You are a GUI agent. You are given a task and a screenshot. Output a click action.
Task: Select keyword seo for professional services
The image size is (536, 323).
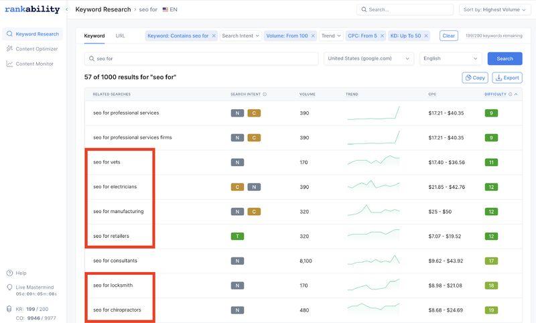[x=126, y=113]
